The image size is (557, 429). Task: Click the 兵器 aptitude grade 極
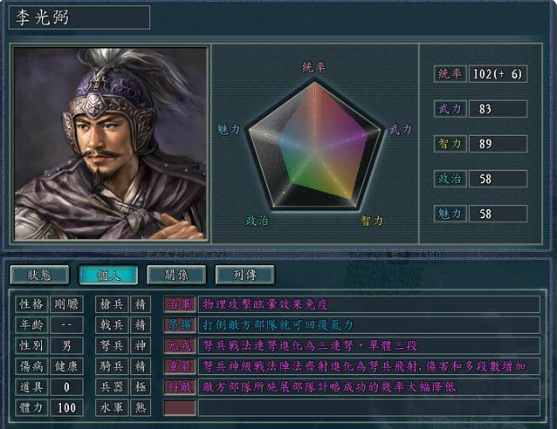coord(141,387)
